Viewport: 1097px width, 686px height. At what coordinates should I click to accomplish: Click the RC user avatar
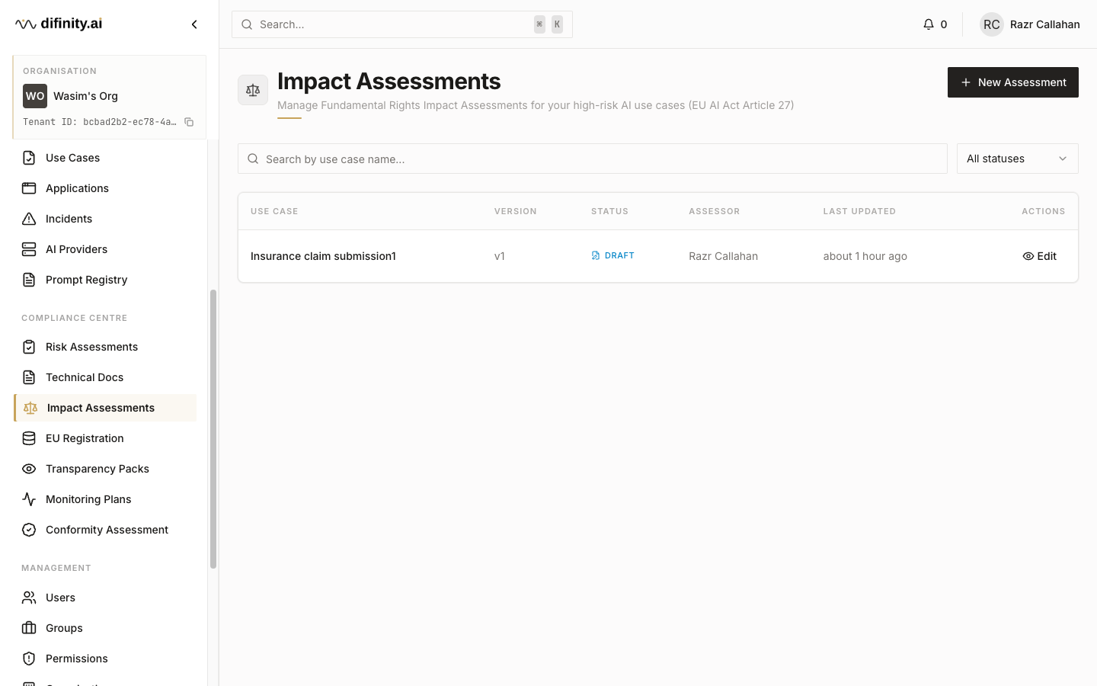tap(991, 24)
